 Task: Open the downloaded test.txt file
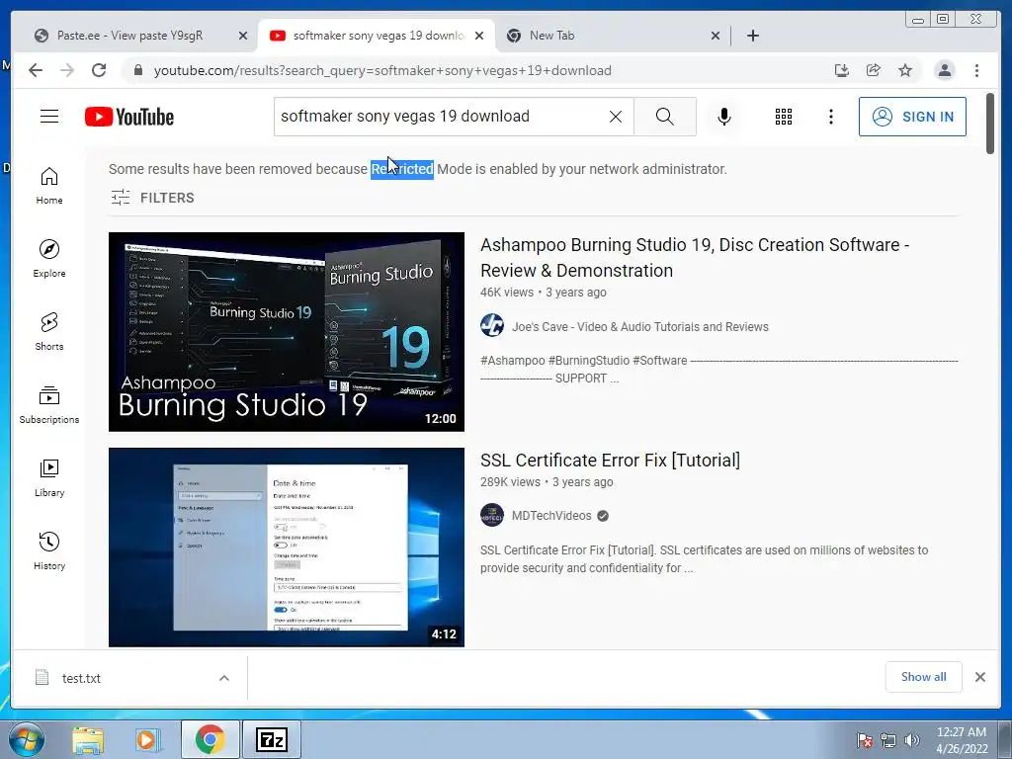pyautogui.click(x=81, y=678)
